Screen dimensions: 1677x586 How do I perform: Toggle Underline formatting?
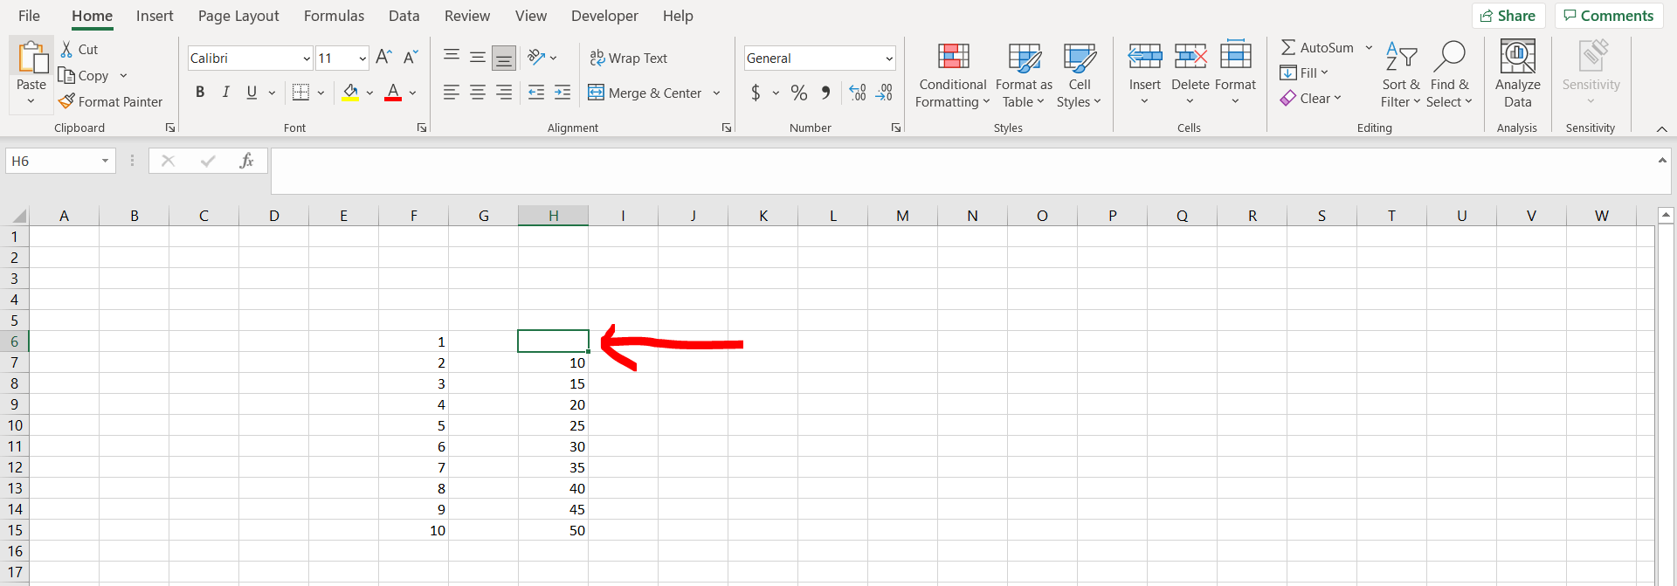(x=252, y=92)
